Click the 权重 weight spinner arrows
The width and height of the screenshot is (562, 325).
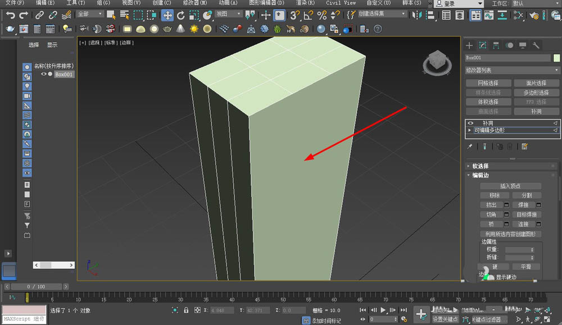coord(532,249)
